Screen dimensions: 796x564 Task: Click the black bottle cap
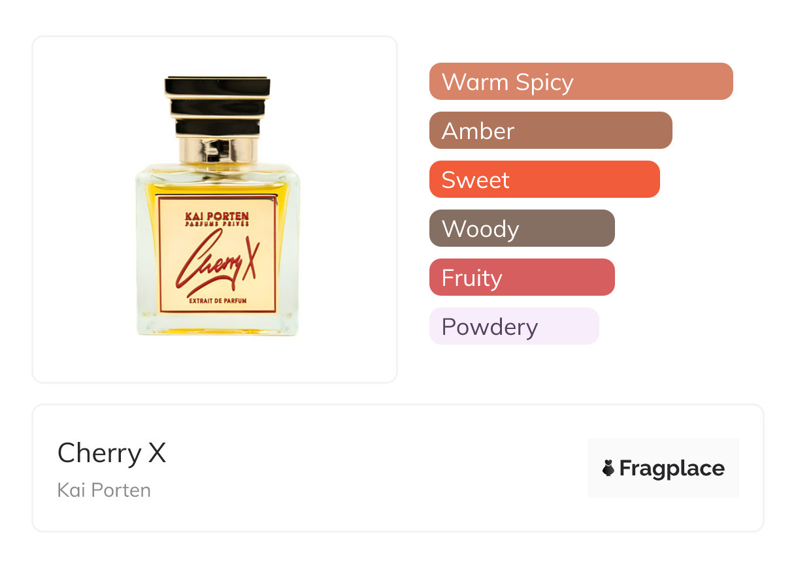coord(218,106)
